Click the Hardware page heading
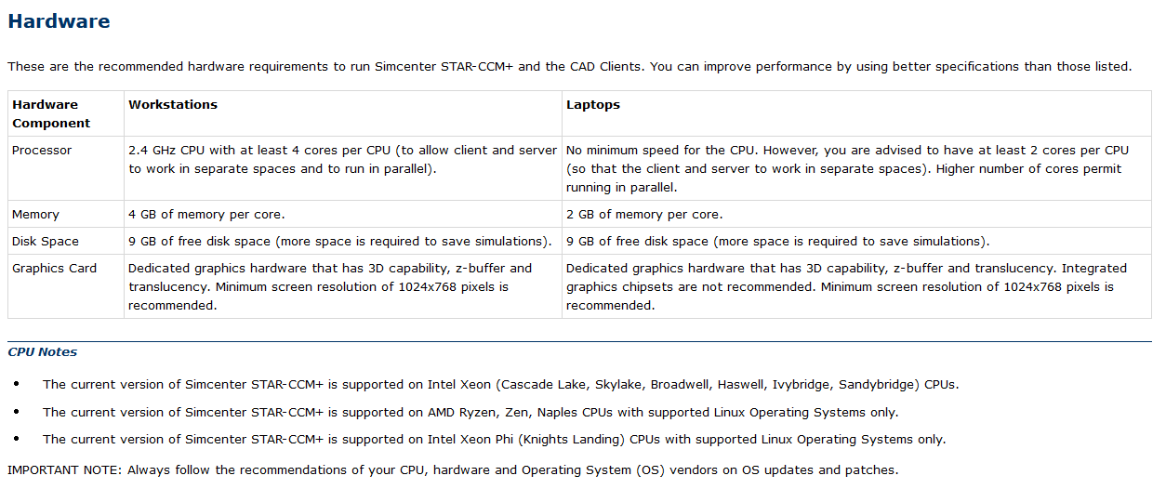Viewport: 1166px width, 489px height. 59,21
